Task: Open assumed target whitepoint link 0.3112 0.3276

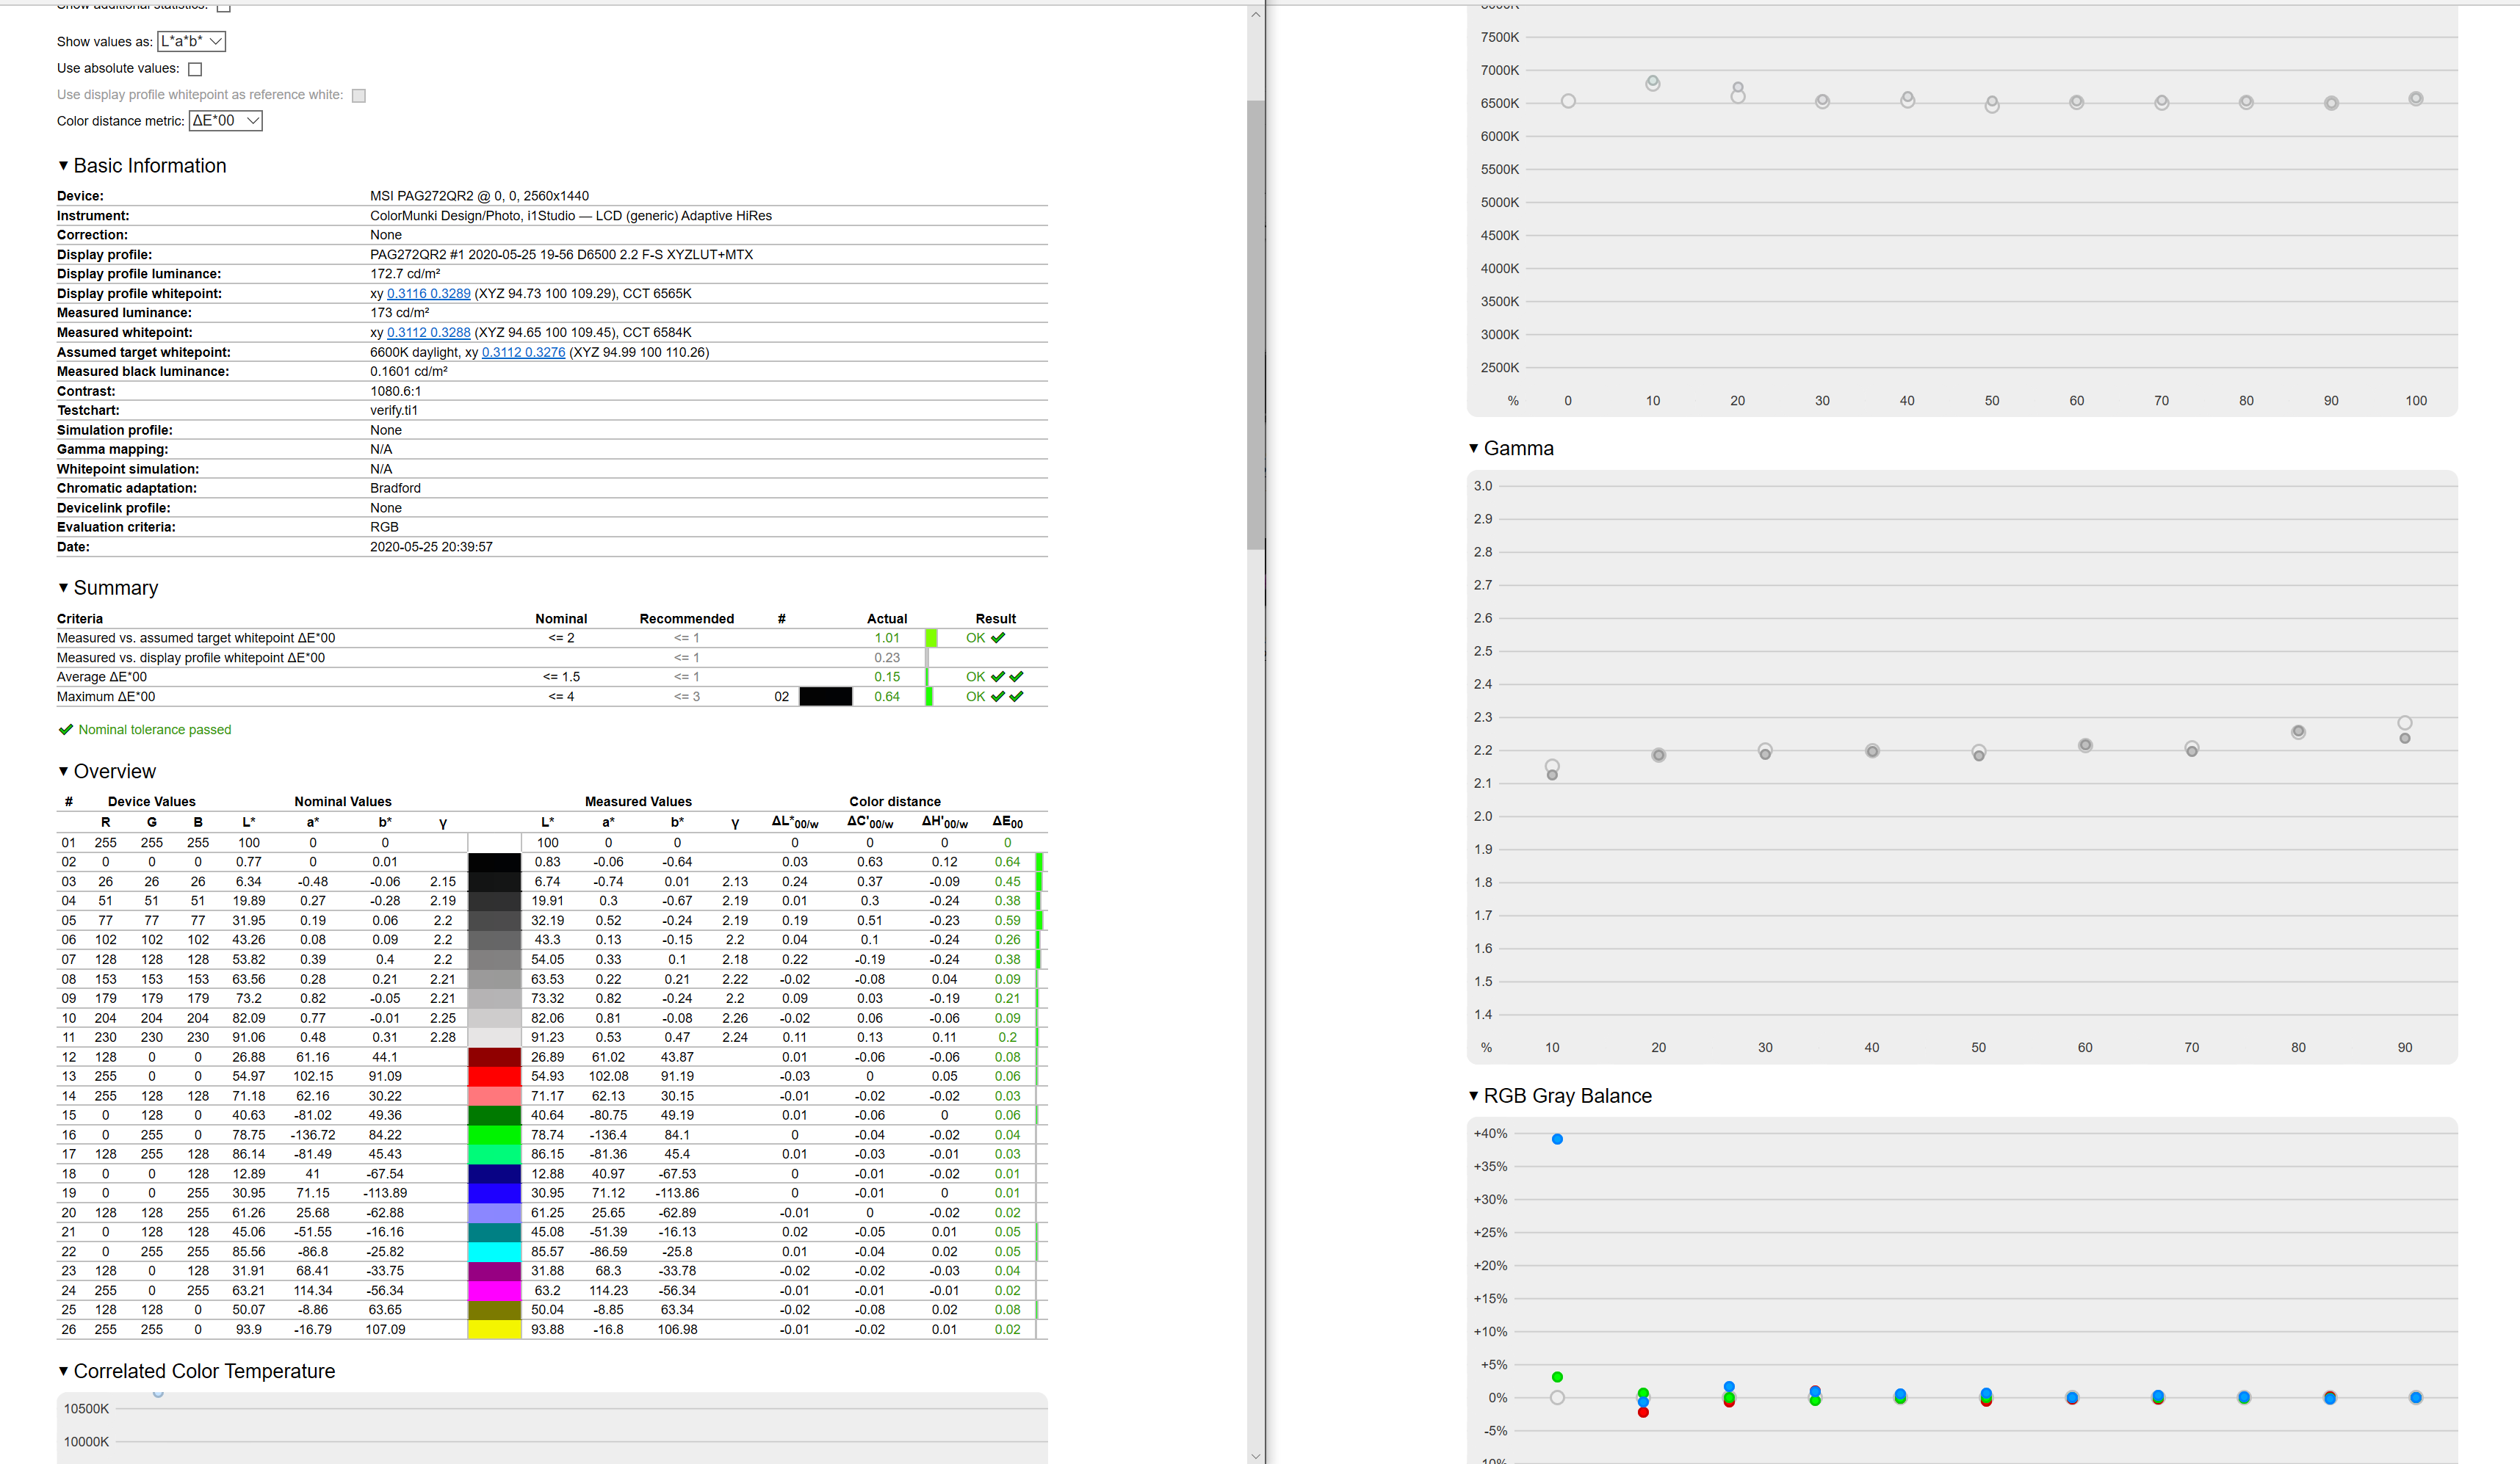Action: point(523,352)
